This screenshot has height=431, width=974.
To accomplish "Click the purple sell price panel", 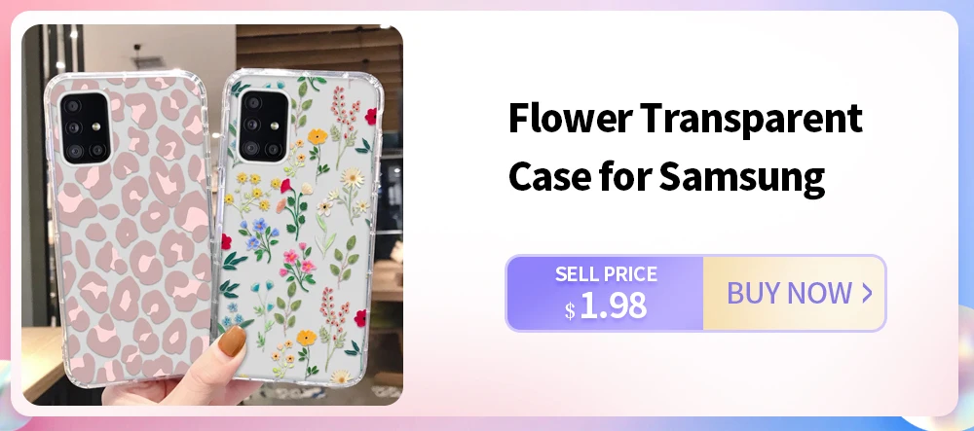I will tap(605, 293).
